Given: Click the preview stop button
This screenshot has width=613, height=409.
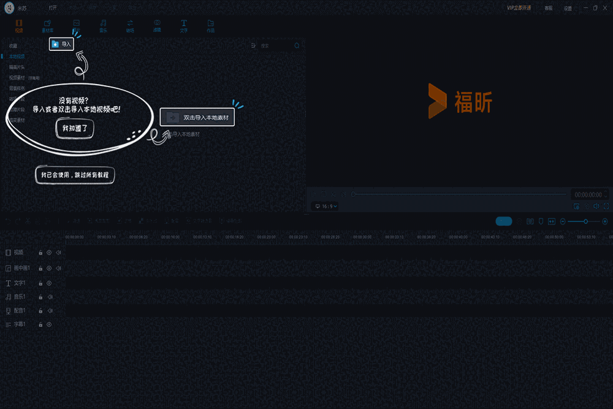Looking at the screenshot, I should click(323, 194).
